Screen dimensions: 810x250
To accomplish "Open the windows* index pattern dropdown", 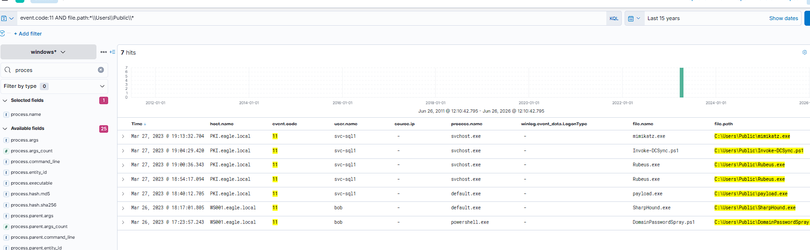I will click(48, 52).
